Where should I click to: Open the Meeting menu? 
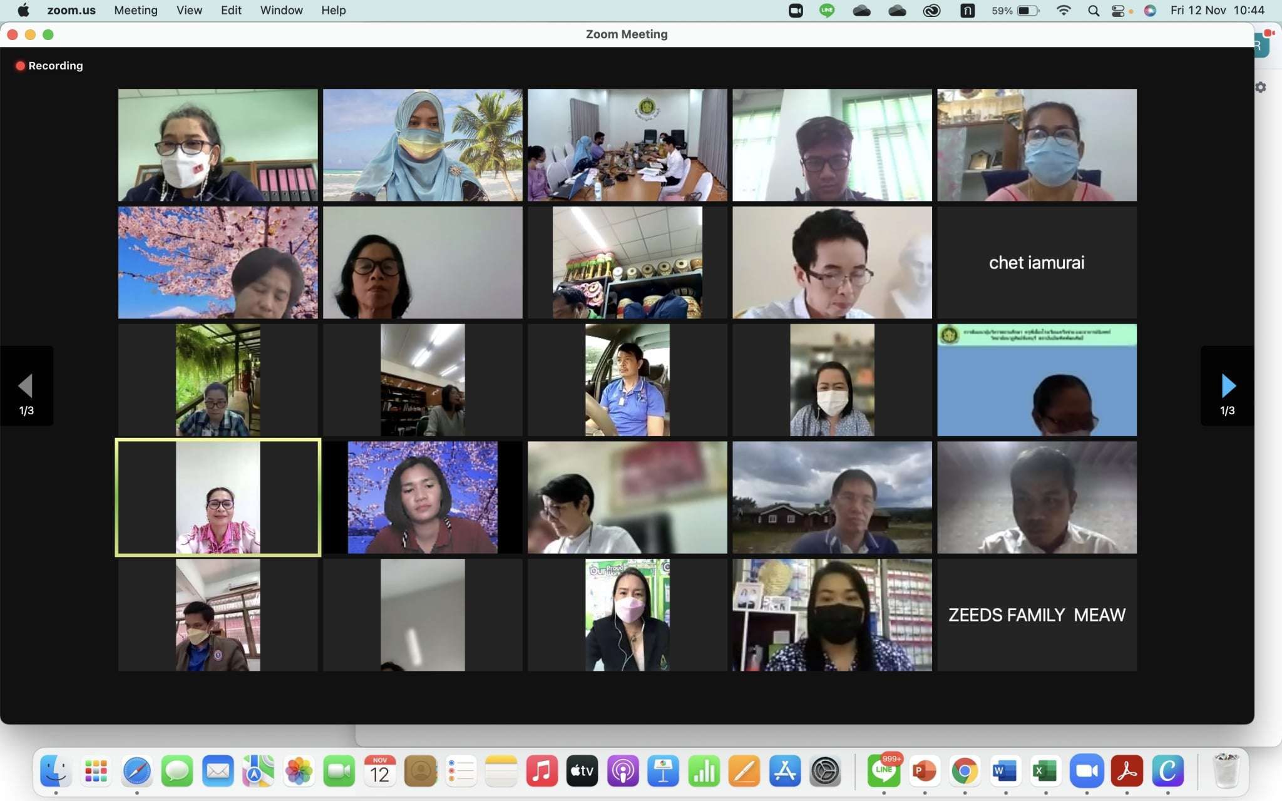pos(136,11)
